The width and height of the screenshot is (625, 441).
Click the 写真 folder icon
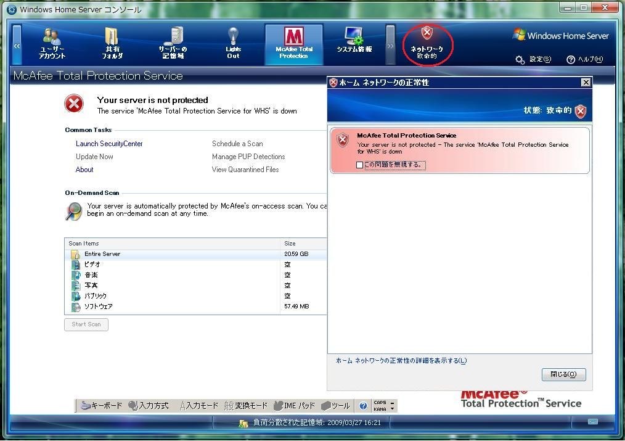pyautogui.click(x=76, y=286)
